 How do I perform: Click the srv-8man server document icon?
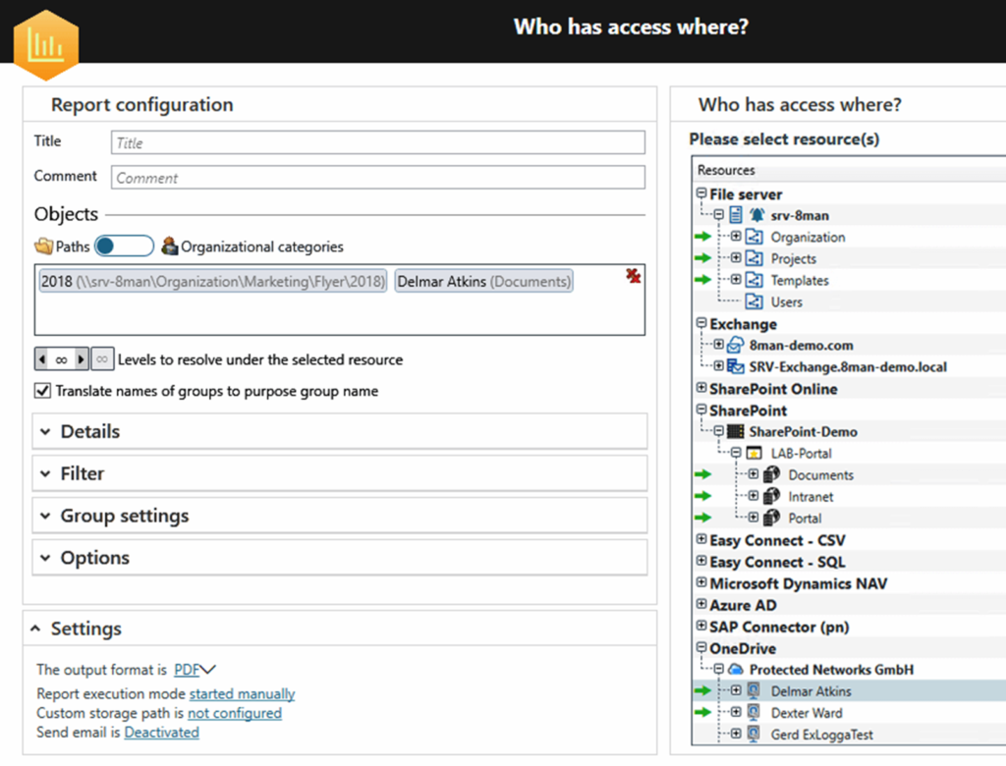tap(736, 215)
